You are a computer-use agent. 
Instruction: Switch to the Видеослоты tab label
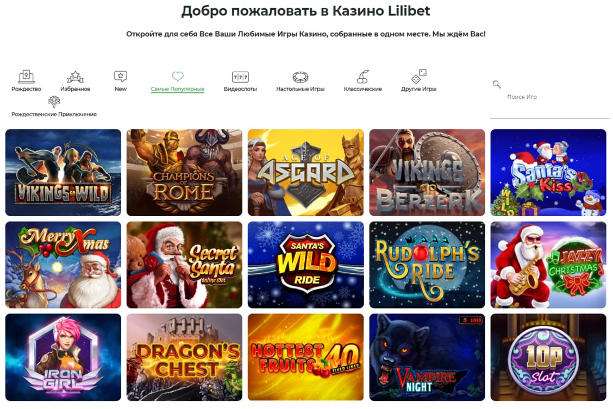(x=240, y=89)
